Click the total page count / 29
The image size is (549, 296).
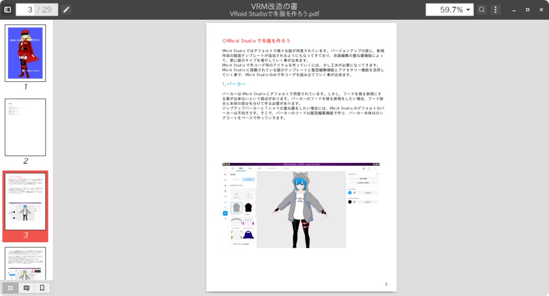44,10
